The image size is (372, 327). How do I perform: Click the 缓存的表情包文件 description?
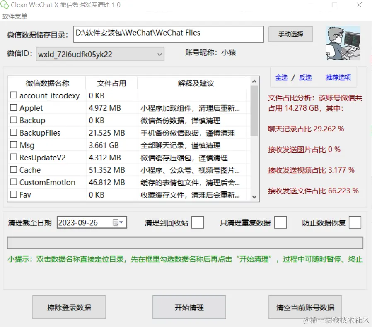(190, 182)
